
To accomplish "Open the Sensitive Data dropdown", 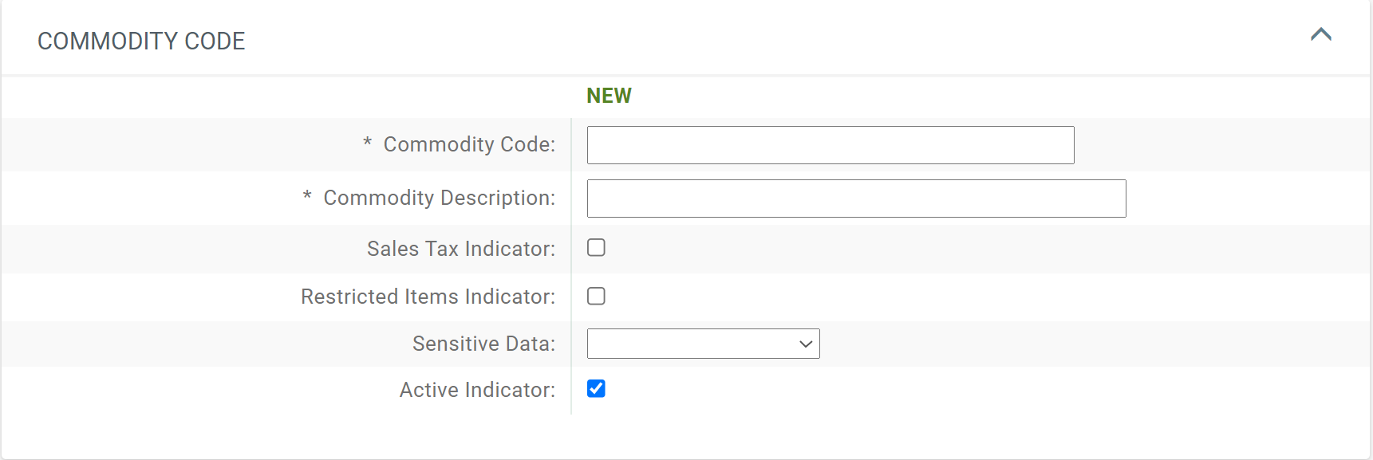I will [x=702, y=343].
